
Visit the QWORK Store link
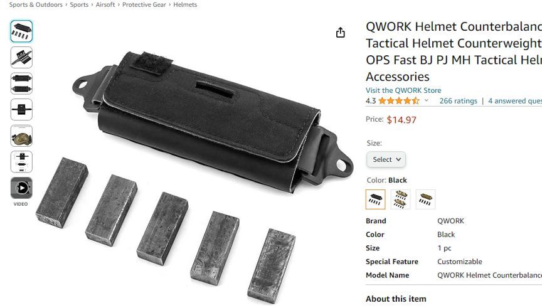click(403, 90)
